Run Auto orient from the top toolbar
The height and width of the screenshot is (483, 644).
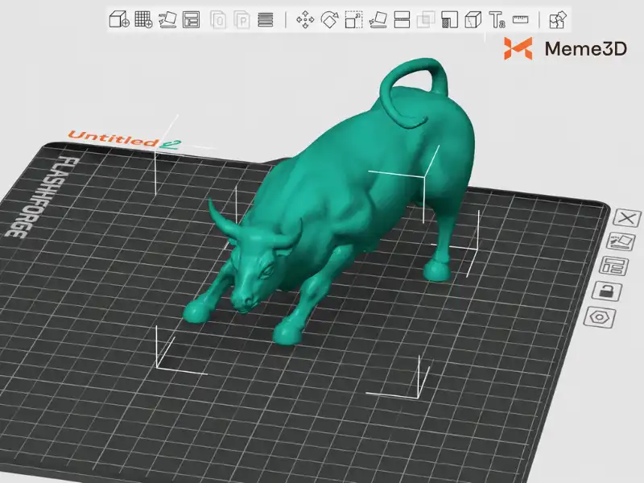pos(167,19)
